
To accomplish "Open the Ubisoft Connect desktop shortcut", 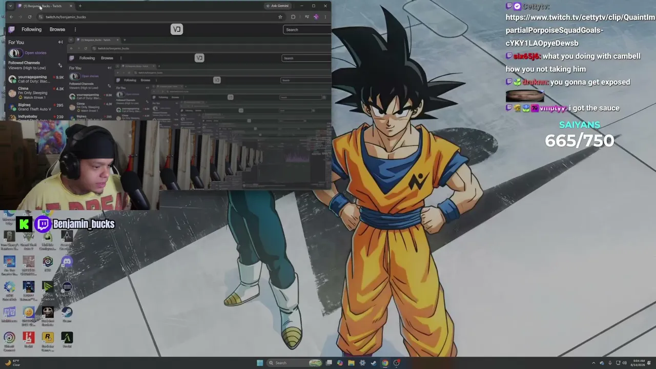I will [9, 341].
